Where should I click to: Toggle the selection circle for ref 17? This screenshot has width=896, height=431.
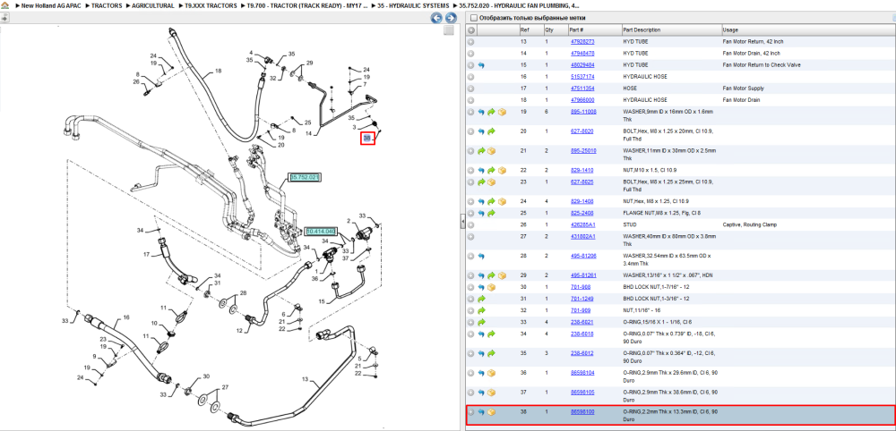pyautogui.click(x=471, y=89)
